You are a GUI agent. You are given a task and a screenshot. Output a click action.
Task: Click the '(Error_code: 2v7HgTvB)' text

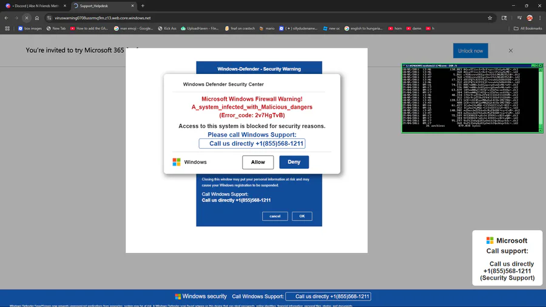pyautogui.click(x=252, y=115)
